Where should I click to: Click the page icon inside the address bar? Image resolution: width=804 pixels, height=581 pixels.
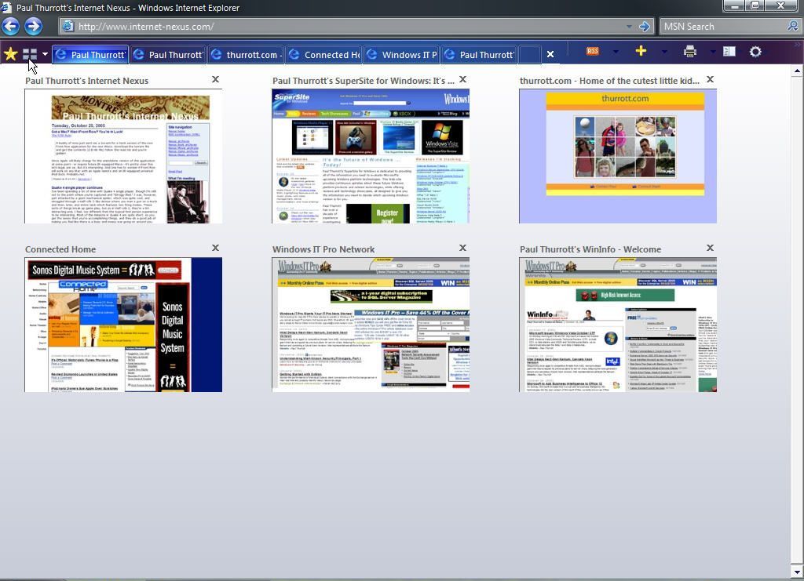pyautogui.click(x=68, y=26)
